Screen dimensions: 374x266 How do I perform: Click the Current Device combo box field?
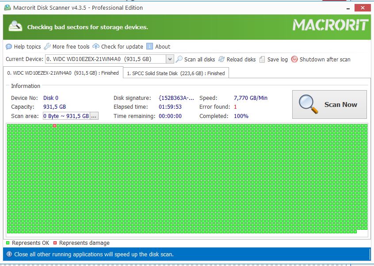click(x=109, y=59)
